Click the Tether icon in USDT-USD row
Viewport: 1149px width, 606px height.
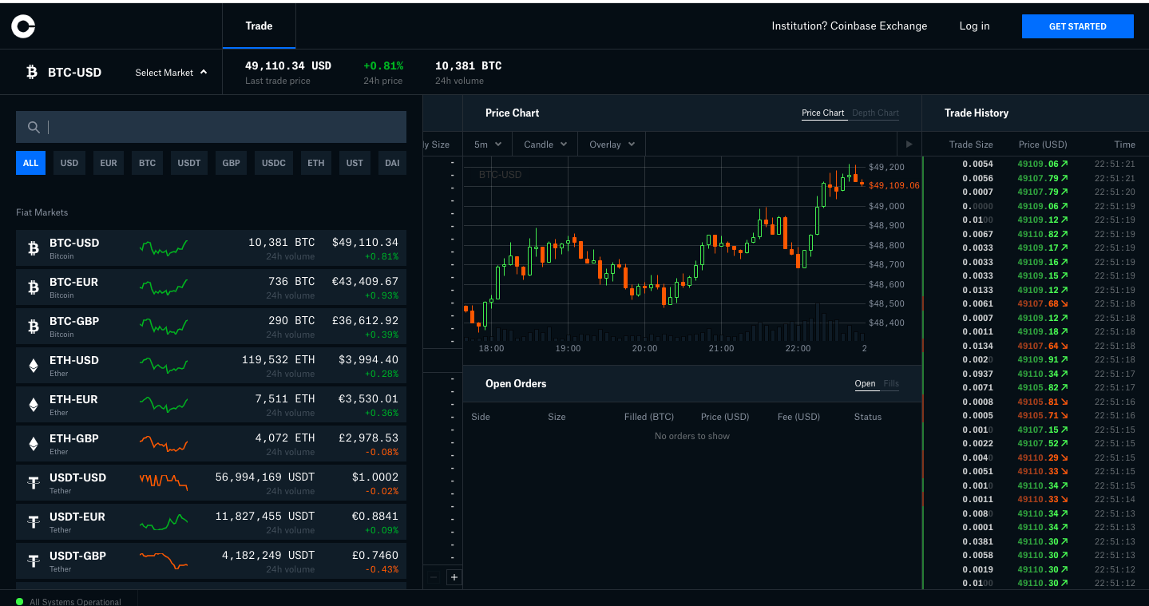coord(34,483)
